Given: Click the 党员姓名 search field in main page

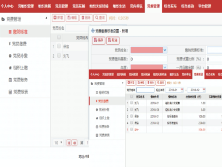Looking at the screenshot, I should [x=77, y=28].
